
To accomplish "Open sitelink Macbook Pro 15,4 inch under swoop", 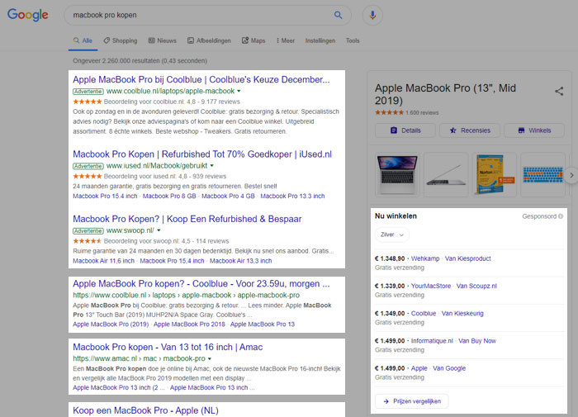I will [x=172, y=261].
